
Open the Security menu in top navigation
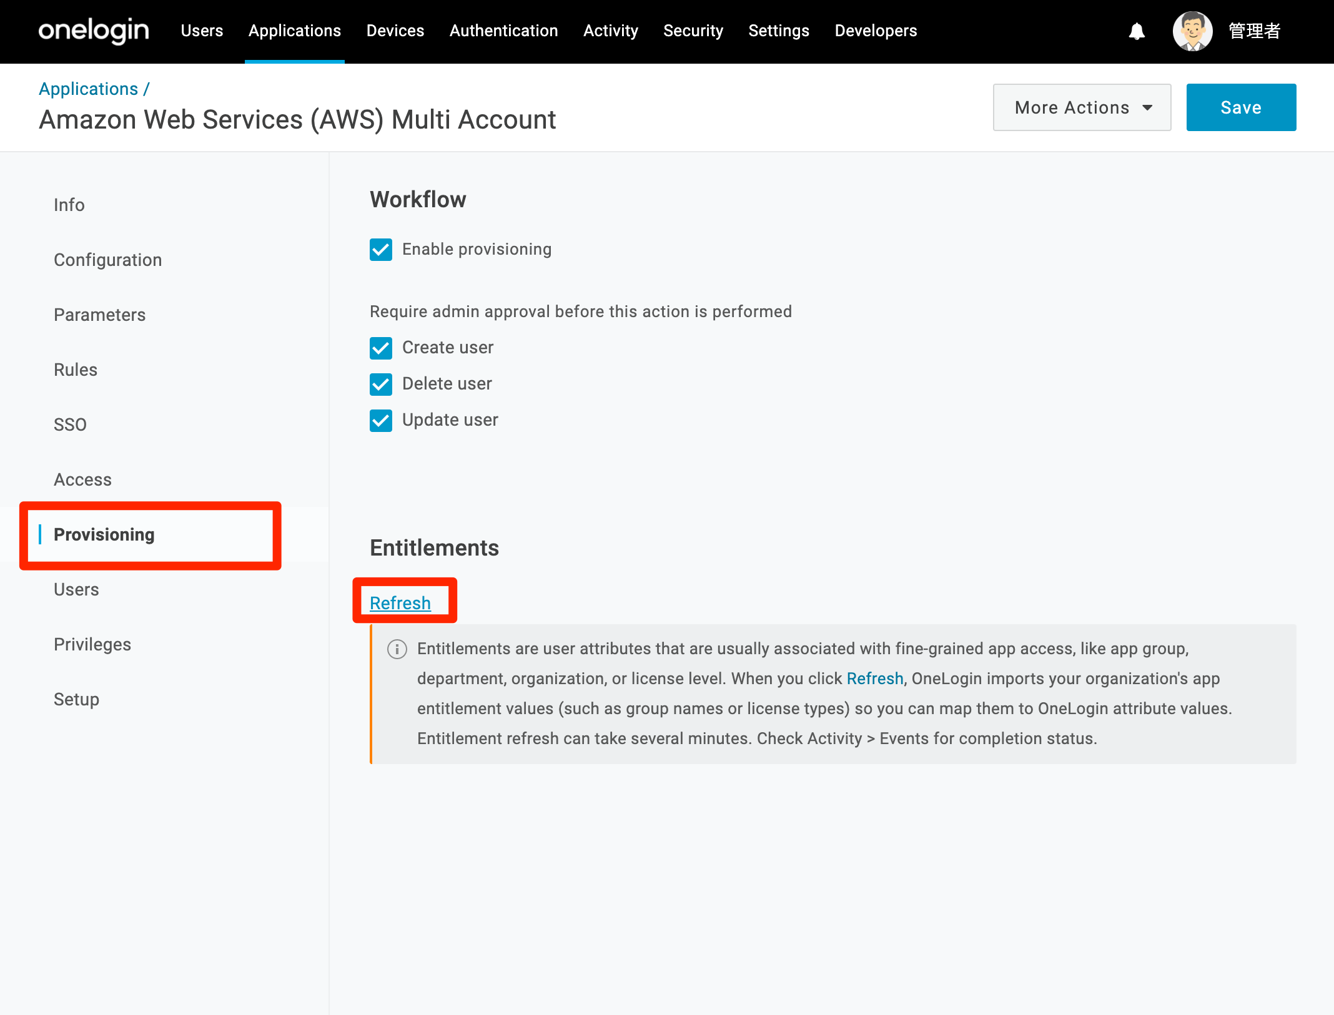[x=693, y=31]
